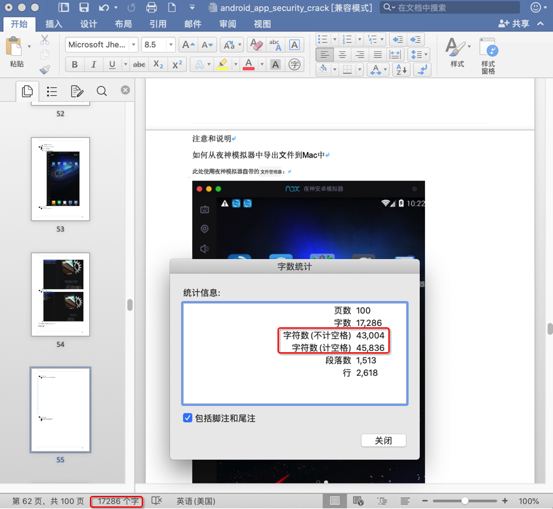Select center alignment button
Viewport: 553px width, 509px height.
tap(342, 54)
